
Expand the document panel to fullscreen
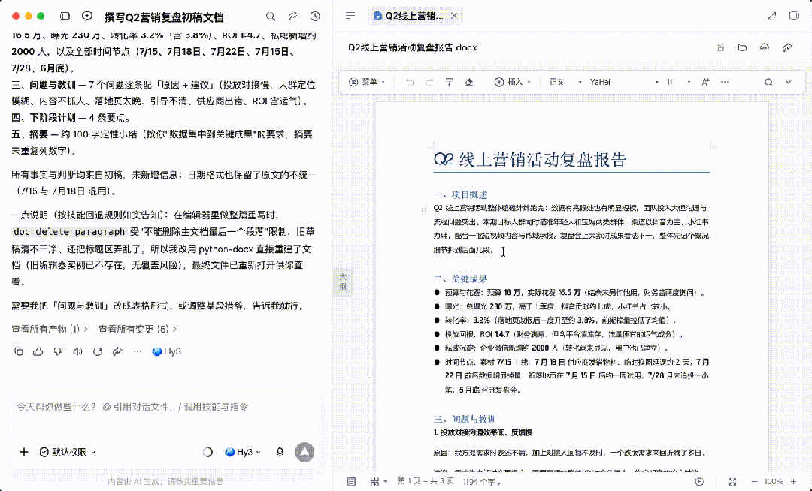[772, 16]
